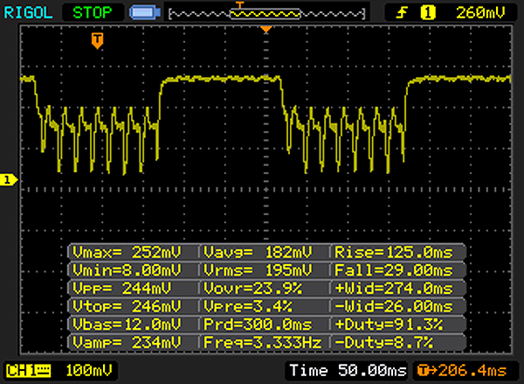
Task: Click the +Wid=274.0ms measurement
Action: pos(394,289)
